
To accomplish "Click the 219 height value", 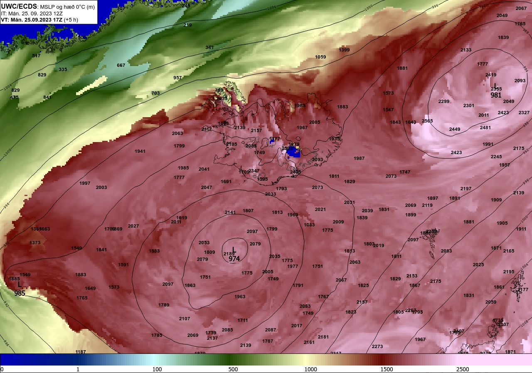I will [187, 25].
